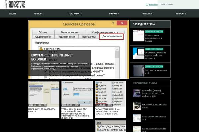
Task: Click the conf folder icon in thumbnail
Action: 97,82
